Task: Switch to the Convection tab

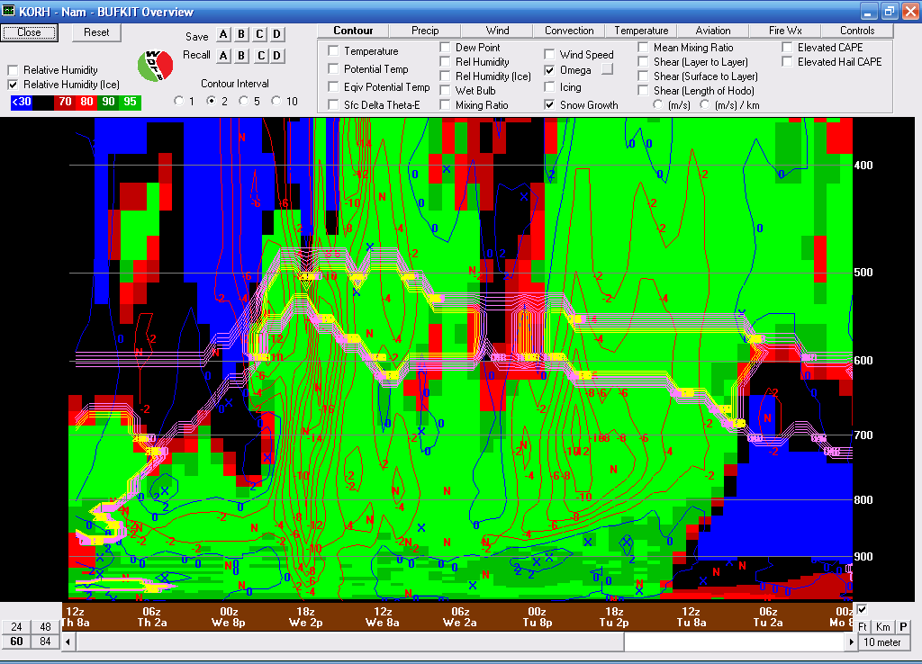Action: point(569,31)
